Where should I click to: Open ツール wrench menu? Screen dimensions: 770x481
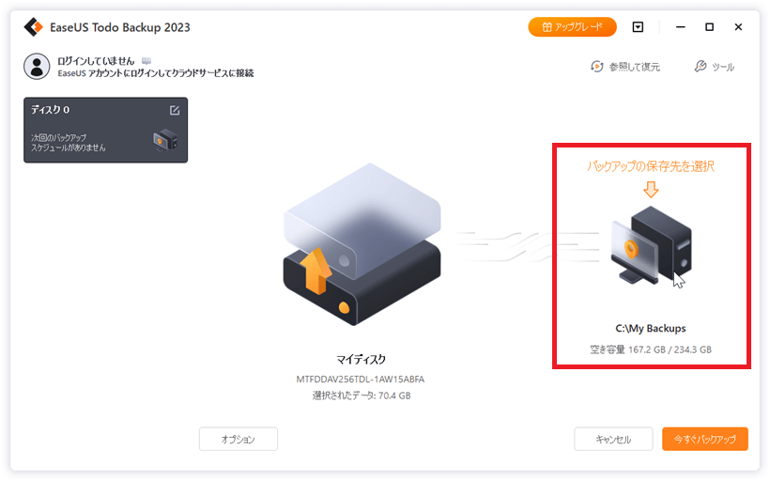coord(701,67)
